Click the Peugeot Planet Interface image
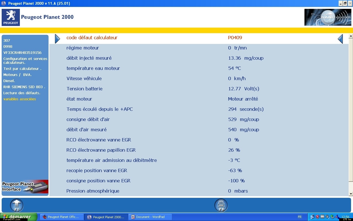Screen dimensions: 353x221 [x=25, y=187]
